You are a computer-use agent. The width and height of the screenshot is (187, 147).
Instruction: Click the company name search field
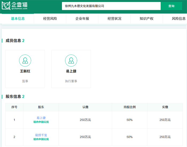point(111,6)
